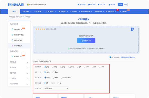
Task: Select gif image format
Action: 77,67
